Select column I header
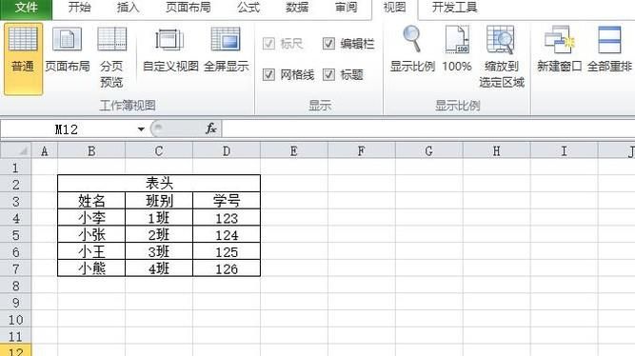Image resolution: width=635 pixels, height=356 pixels. (x=565, y=151)
